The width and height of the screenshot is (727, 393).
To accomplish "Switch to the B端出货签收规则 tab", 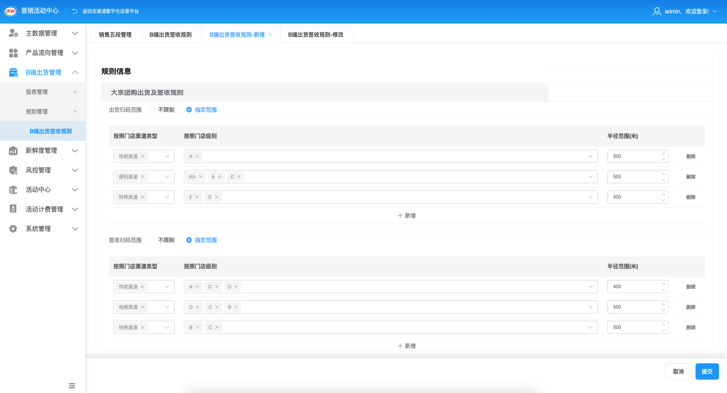I will [170, 35].
